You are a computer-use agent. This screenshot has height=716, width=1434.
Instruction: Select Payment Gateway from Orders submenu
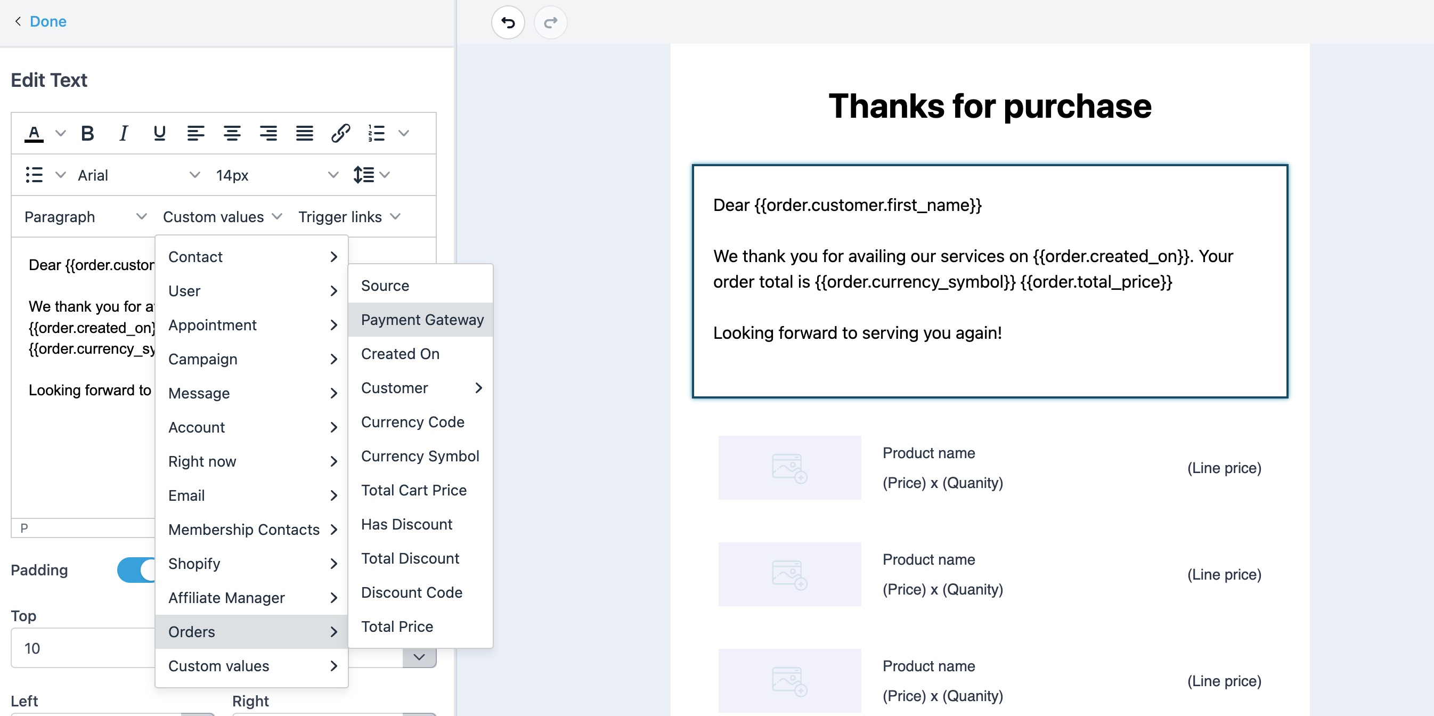point(421,320)
